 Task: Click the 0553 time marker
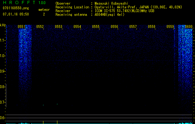tap(59, 27)
